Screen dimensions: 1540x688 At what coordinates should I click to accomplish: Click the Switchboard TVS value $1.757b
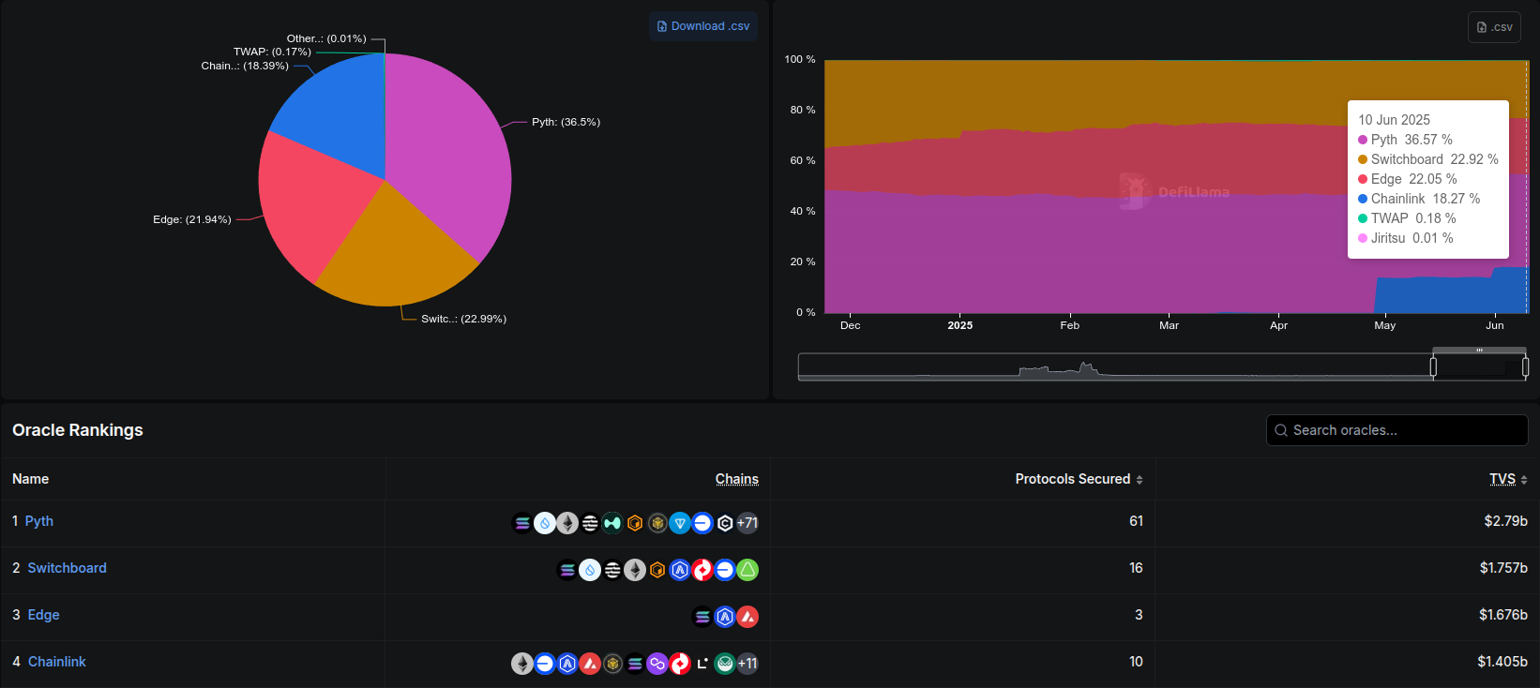coord(1503,568)
